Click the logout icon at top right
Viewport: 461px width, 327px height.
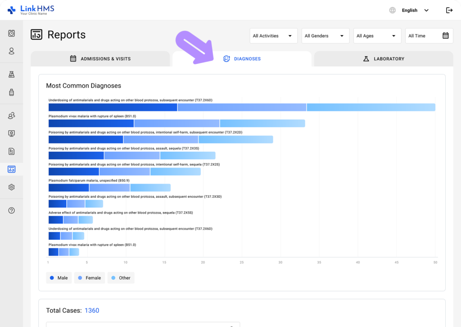(x=449, y=10)
